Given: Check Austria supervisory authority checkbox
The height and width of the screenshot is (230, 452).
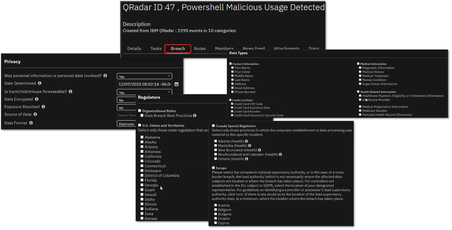Looking at the screenshot, I should click(215, 205).
